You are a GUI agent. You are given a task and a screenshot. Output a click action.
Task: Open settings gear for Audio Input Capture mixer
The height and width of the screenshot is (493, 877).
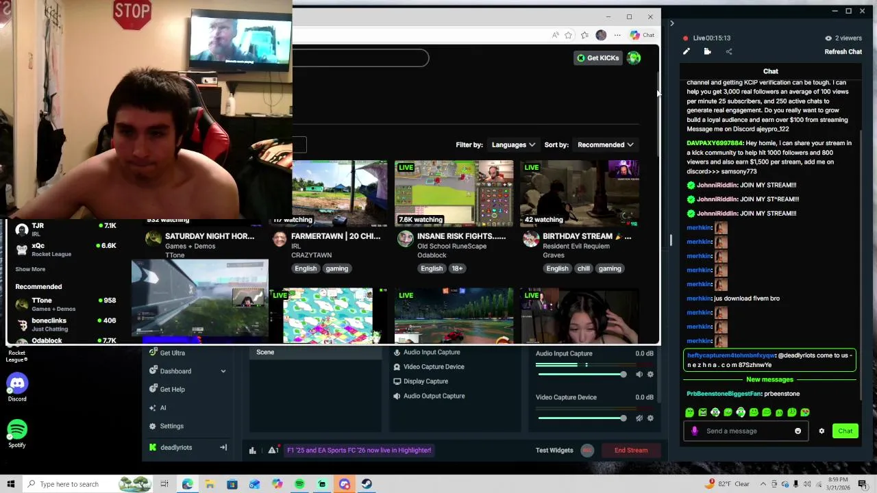click(x=650, y=375)
